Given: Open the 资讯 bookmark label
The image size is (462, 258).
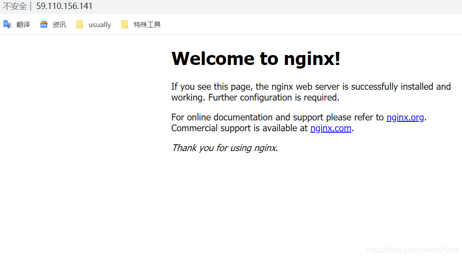Looking at the screenshot, I should pos(59,24).
